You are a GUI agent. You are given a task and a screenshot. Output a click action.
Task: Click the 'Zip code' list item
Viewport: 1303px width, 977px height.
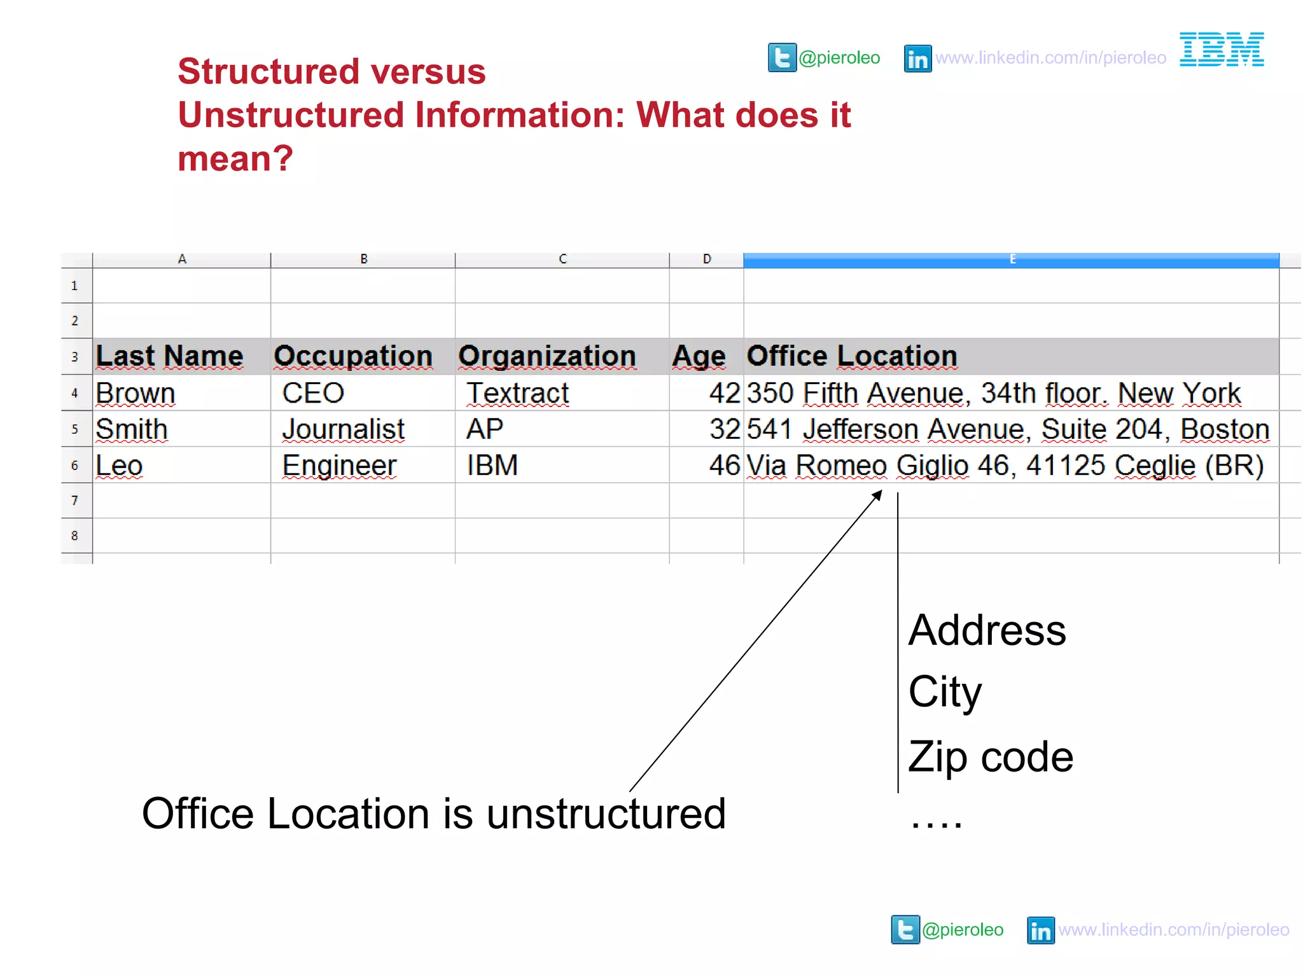coord(991,757)
